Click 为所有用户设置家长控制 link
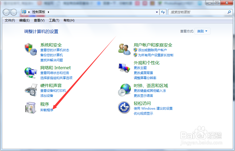 [156, 55]
